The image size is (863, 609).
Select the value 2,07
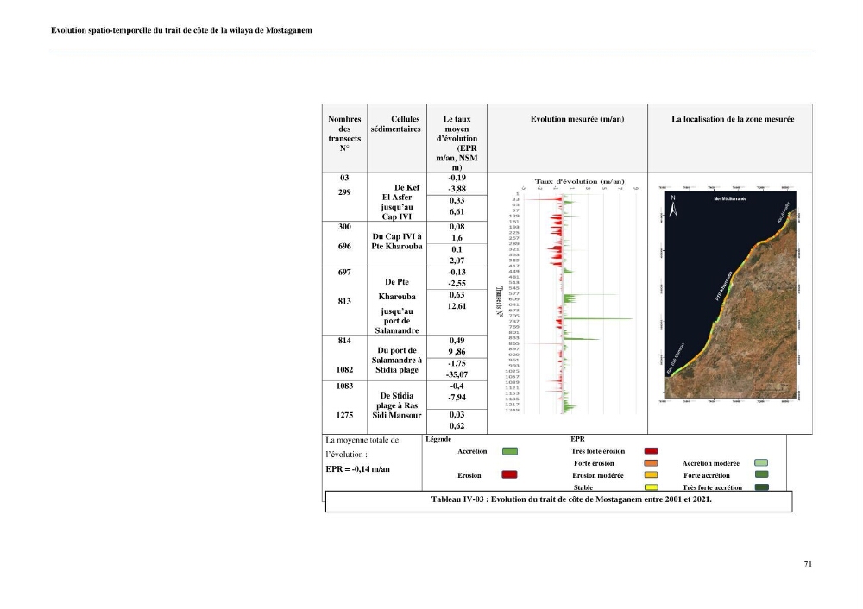point(457,261)
